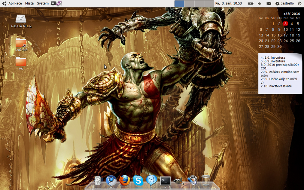
Task: Click the září 2010 calendar heading
Action: tap(292, 14)
